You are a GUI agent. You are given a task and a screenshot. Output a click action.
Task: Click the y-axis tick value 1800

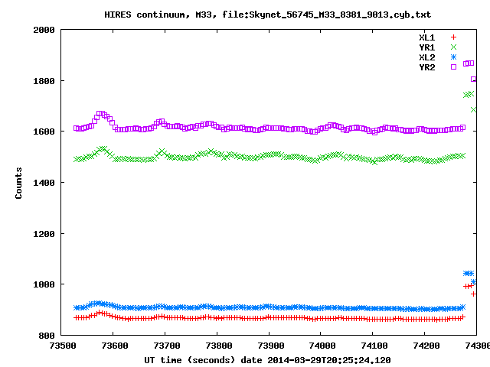coord(44,81)
